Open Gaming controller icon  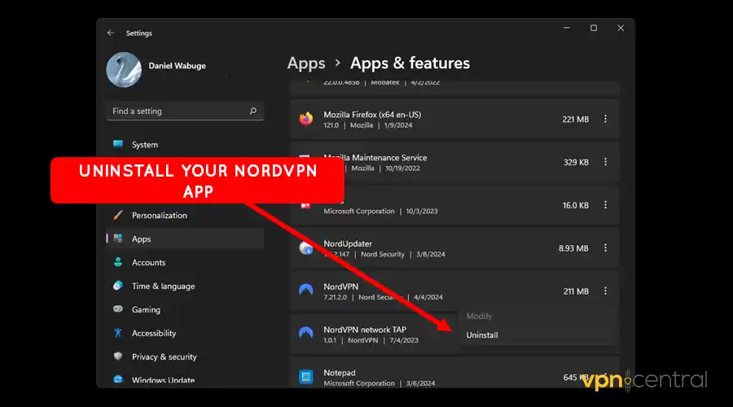pyautogui.click(x=118, y=309)
